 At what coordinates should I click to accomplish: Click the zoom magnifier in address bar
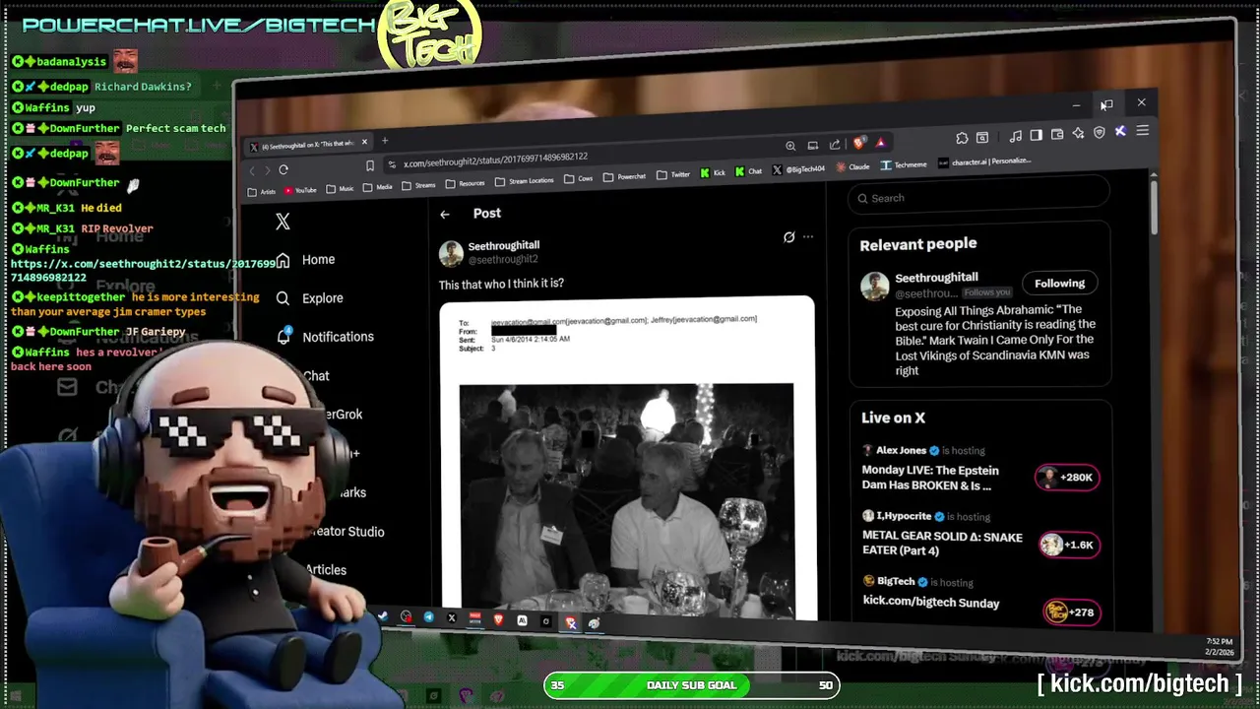tap(790, 146)
